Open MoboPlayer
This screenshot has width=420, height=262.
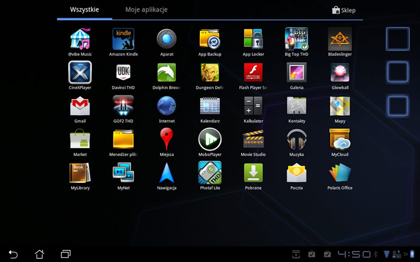[x=209, y=139]
